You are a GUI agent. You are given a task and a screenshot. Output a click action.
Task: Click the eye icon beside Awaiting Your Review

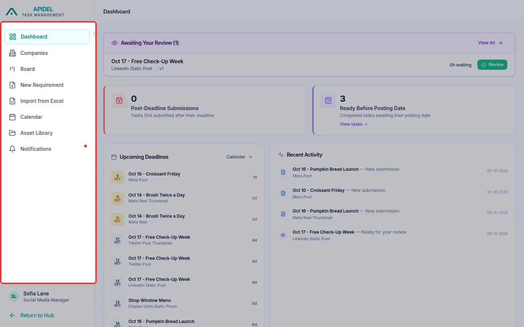115,43
